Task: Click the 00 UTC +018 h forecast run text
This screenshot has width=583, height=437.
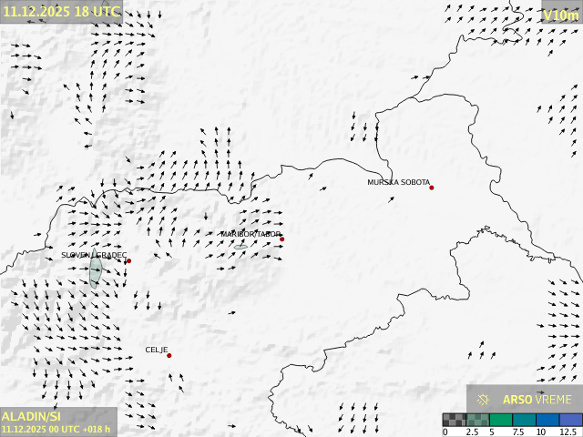Action: click(x=56, y=429)
